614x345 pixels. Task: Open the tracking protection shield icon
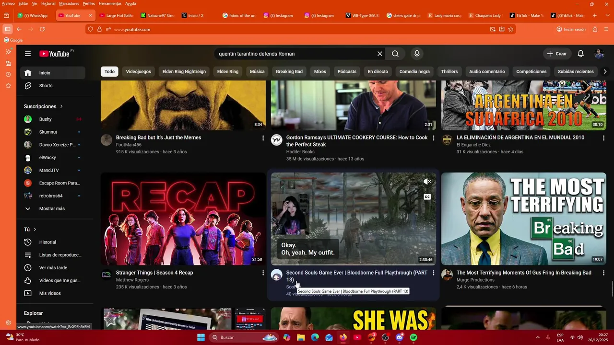(x=90, y=29)
